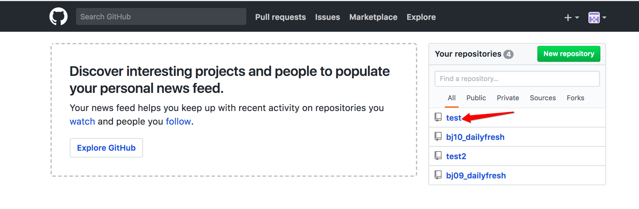Open the Explore nav link
Viewport: 639px width, 209px height.
tap(421, 17)
